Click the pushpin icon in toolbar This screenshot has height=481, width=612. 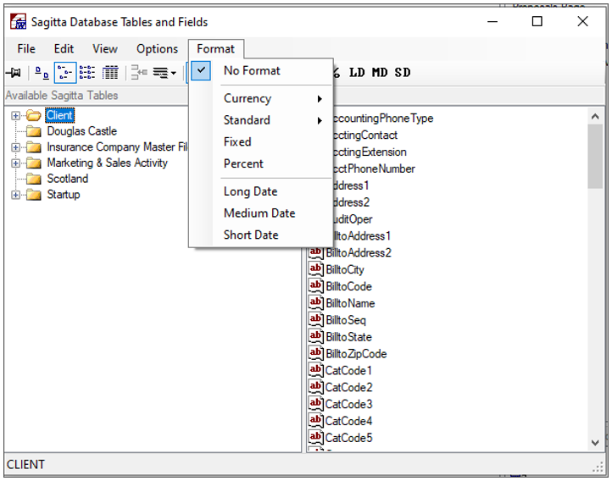(14, 73)
